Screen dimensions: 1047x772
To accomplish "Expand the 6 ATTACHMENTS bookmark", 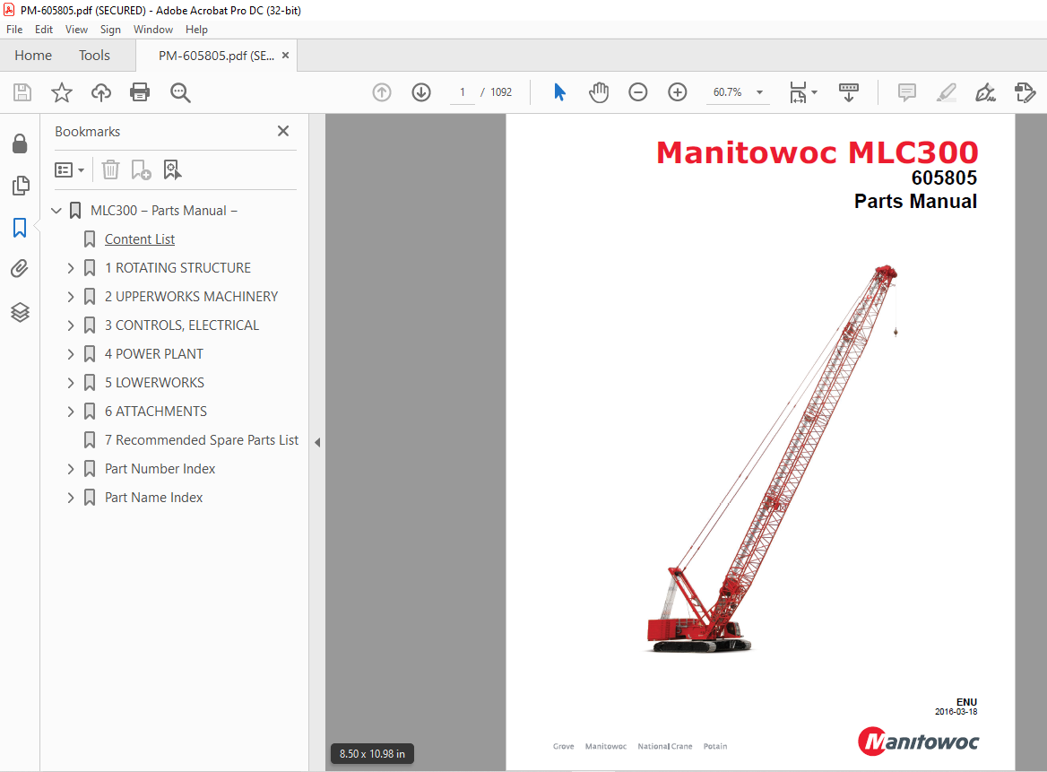I will 71,412.
